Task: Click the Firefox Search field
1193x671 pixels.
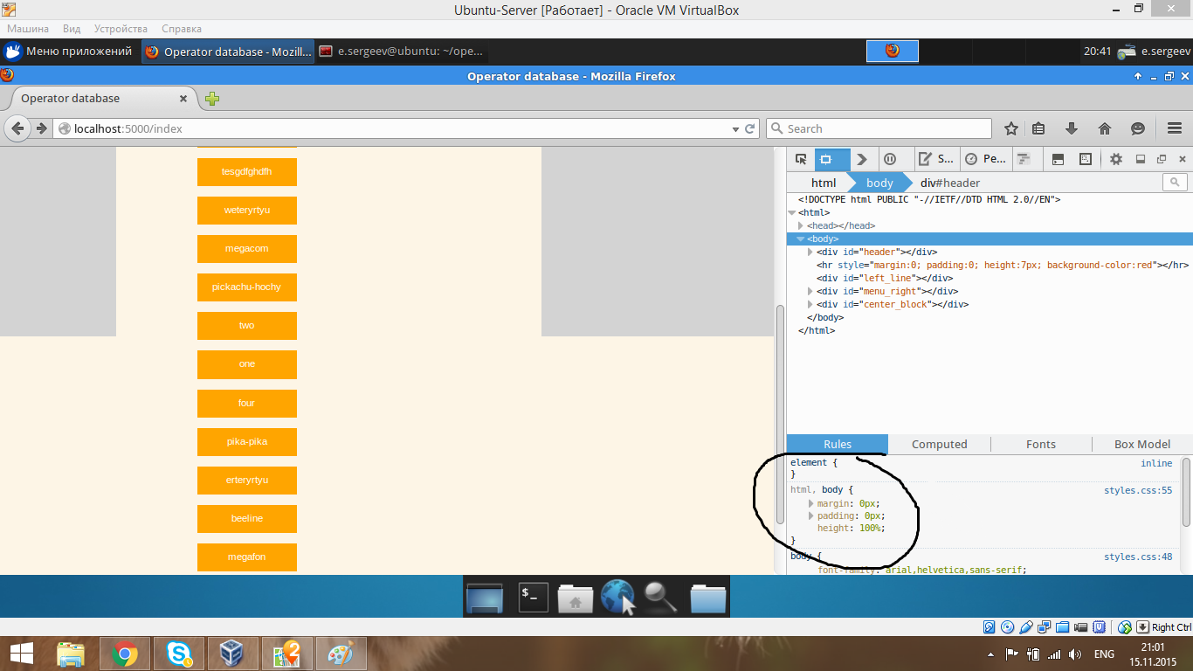Action: [879, 128]
